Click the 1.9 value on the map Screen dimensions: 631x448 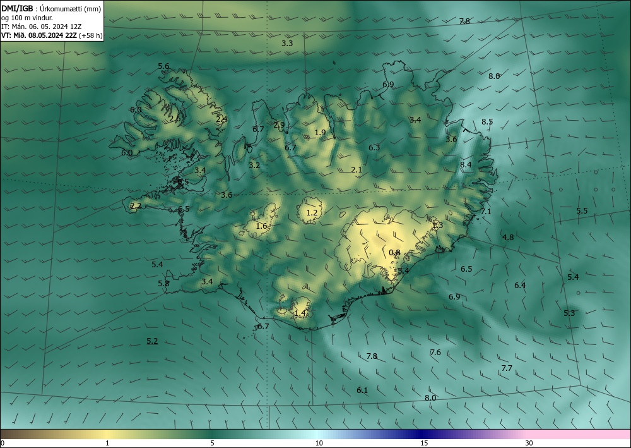pyautogui.click(x=320, y=132)
